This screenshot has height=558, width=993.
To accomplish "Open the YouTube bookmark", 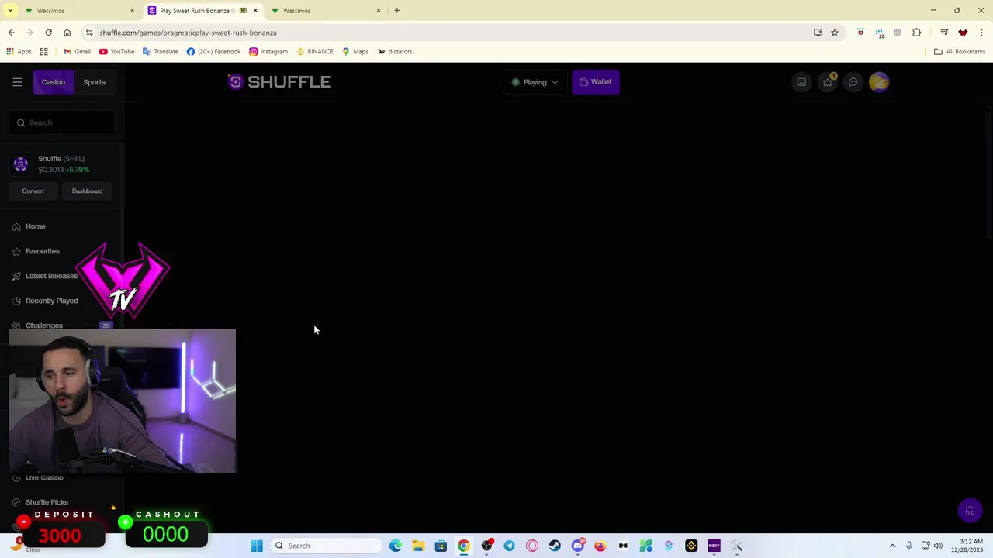I will tap(116, 52).
